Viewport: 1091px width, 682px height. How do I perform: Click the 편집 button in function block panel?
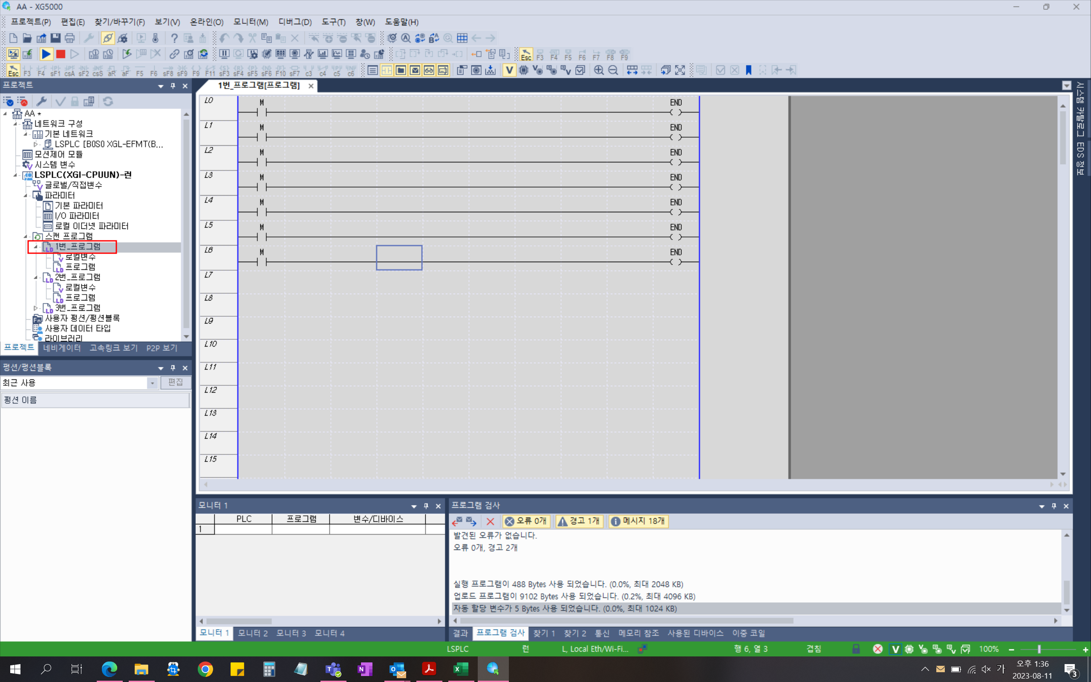pyautogui.click(x=176, y=382)
